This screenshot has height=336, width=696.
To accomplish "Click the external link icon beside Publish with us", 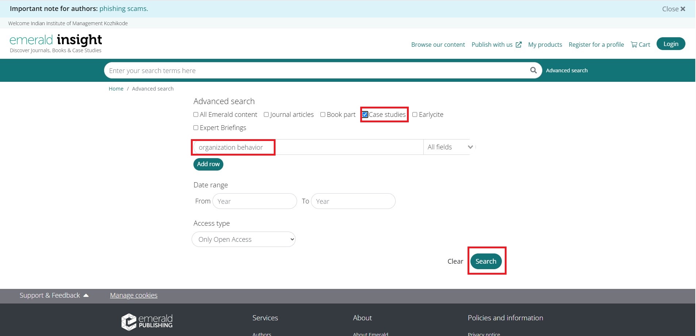I will pos(518,45).
